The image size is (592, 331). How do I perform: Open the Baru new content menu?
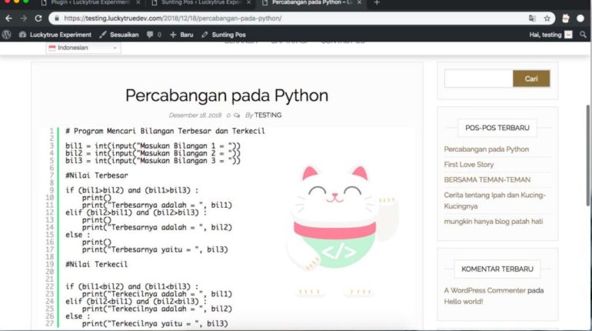[x=181, y=35]
